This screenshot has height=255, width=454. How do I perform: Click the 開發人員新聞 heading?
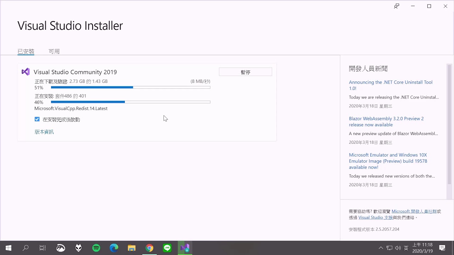pos(368,69)
